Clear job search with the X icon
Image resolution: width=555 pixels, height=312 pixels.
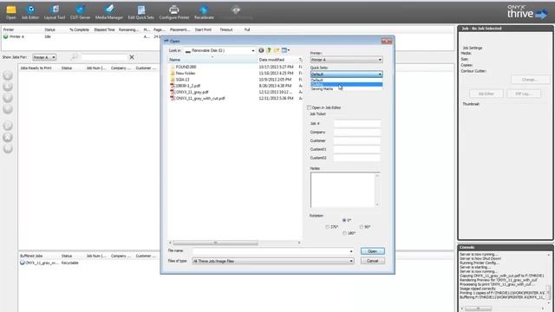click(x=132, y=57)
